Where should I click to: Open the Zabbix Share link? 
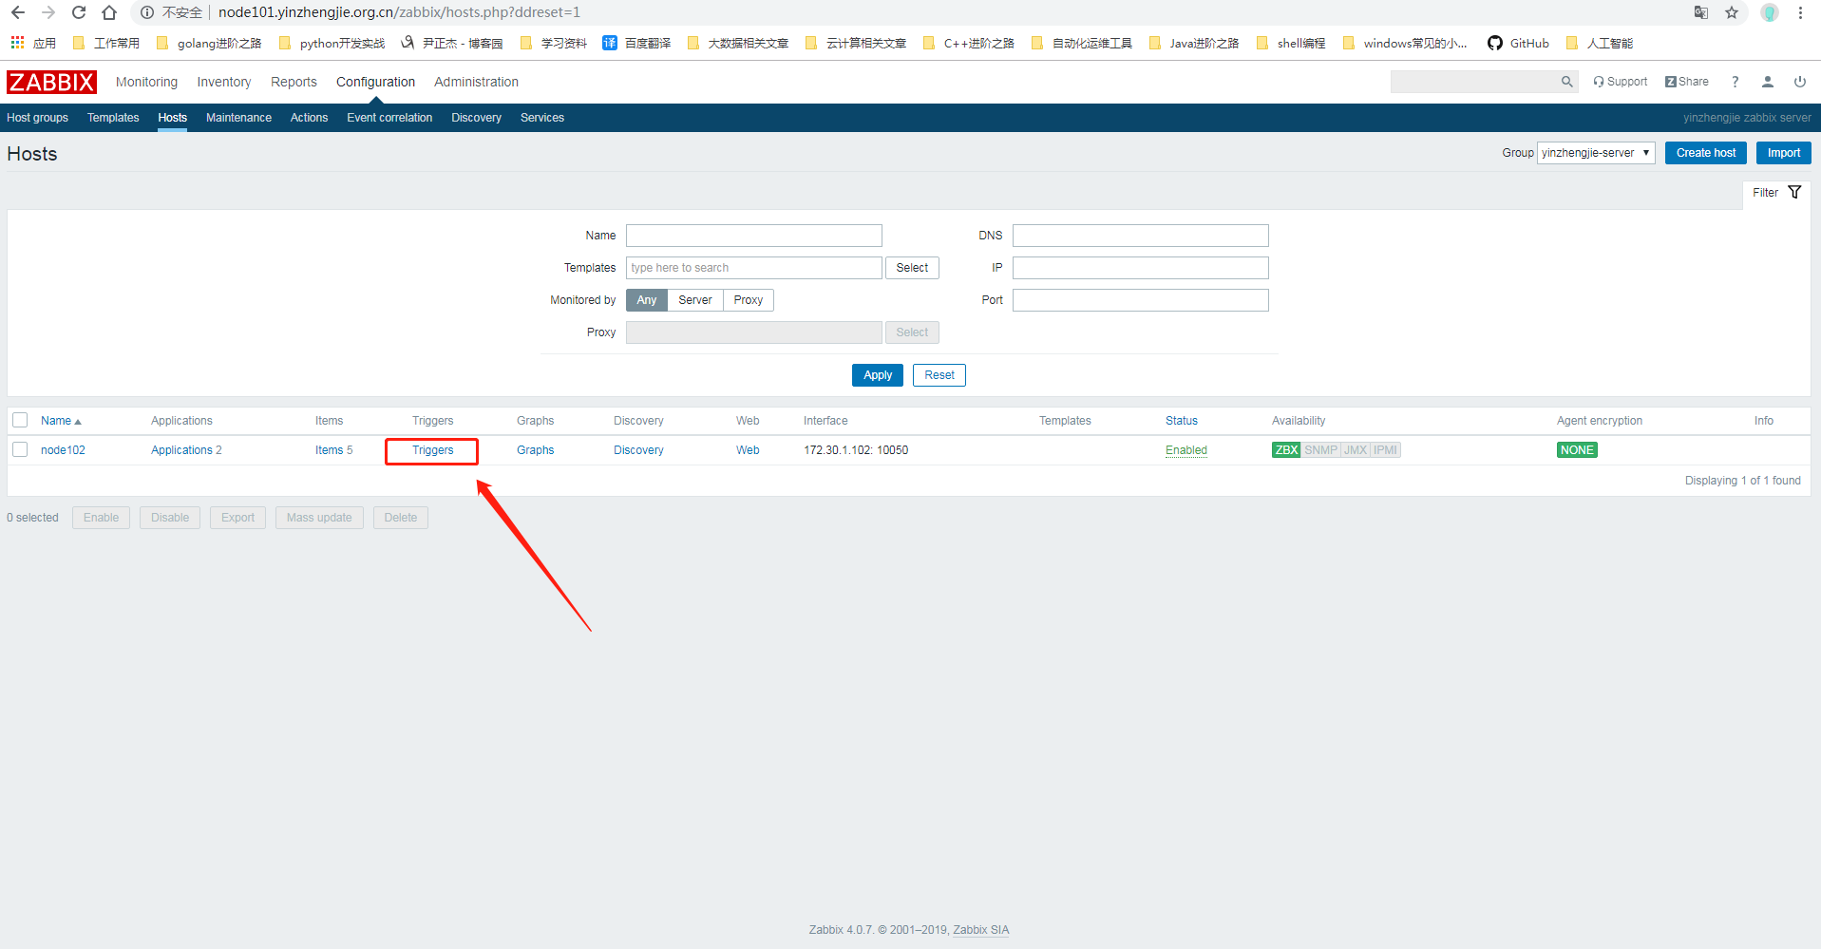click(x=1687, y=82)
